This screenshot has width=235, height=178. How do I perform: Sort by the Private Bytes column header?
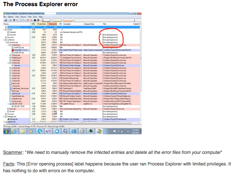pos(41,24)
